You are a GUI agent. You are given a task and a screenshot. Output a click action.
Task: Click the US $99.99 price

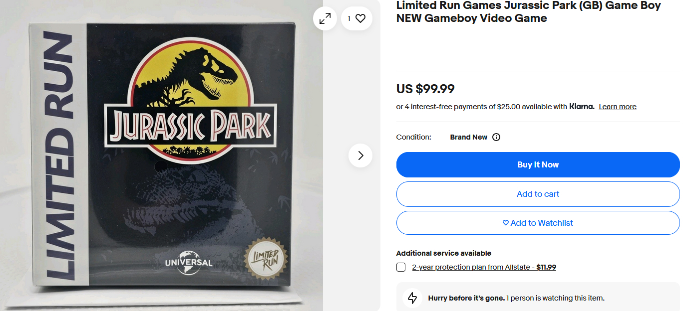point(425,89)
